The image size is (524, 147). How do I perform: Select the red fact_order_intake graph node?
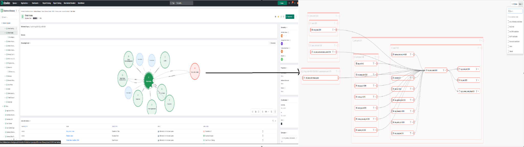click(195, 71)
